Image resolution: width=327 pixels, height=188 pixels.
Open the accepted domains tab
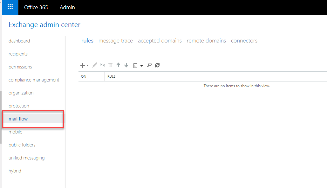160,41
